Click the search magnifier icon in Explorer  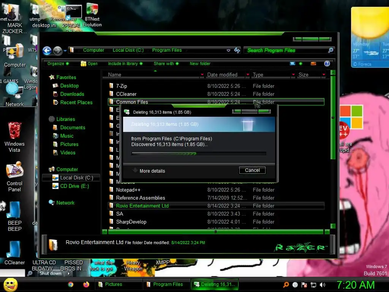pos(330,50)
